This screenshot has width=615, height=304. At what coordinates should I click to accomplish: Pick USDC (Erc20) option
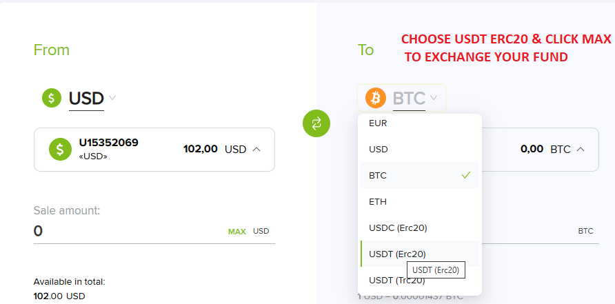tap(398, 227)
